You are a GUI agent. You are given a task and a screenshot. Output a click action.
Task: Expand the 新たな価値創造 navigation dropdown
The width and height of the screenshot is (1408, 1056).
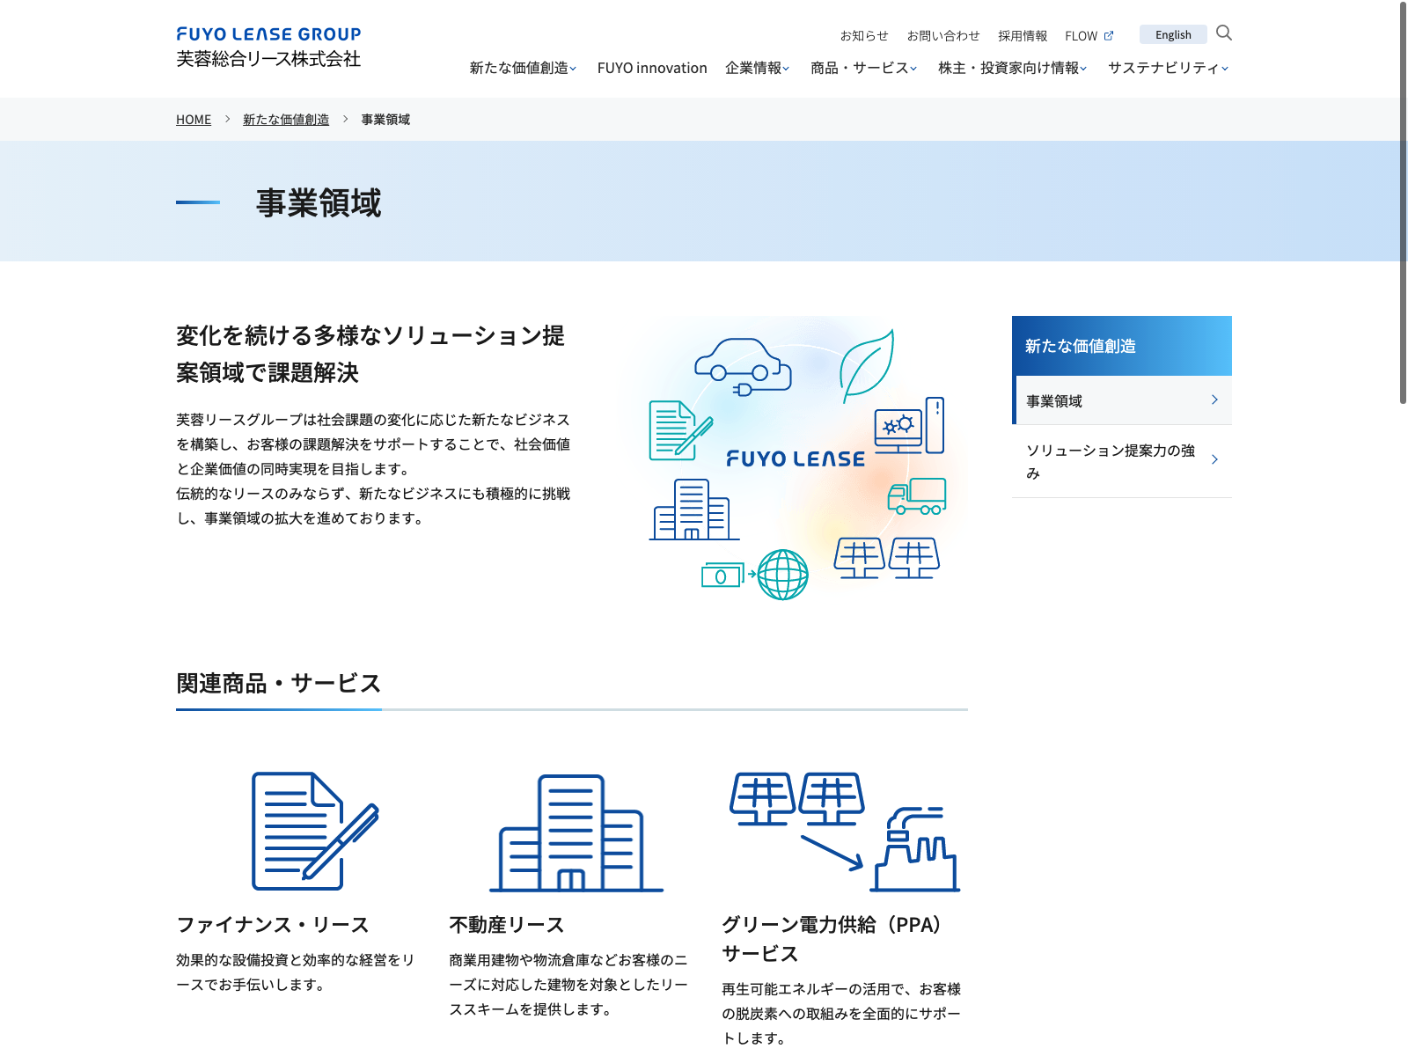(523, 68)
